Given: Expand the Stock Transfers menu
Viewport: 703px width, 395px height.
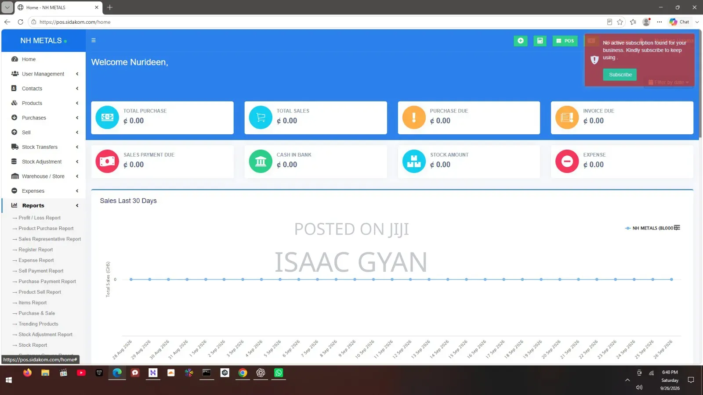Looking at the screenshot, I should coord(43,147).
